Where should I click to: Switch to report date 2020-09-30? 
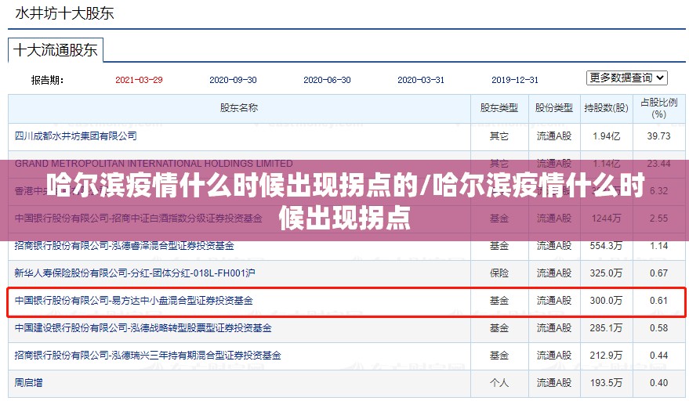[233, 80]
